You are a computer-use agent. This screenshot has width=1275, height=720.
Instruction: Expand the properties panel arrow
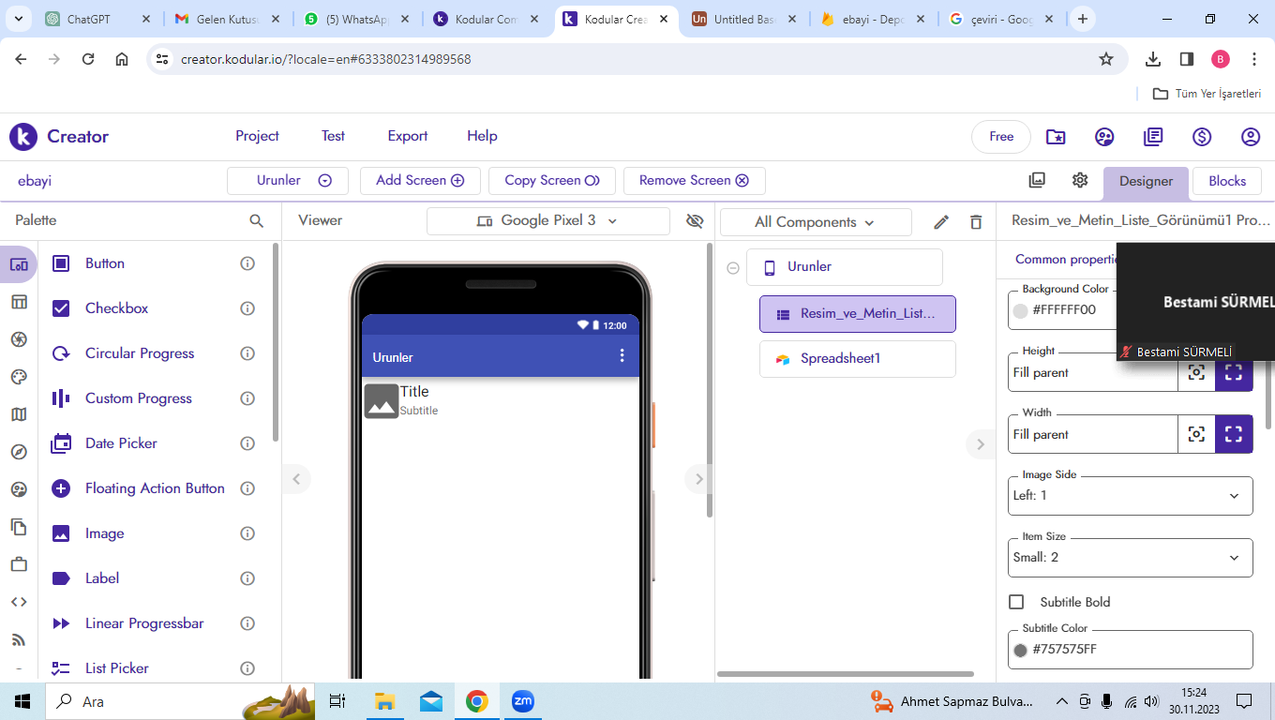pyautogui.click(x=981, y=444)
